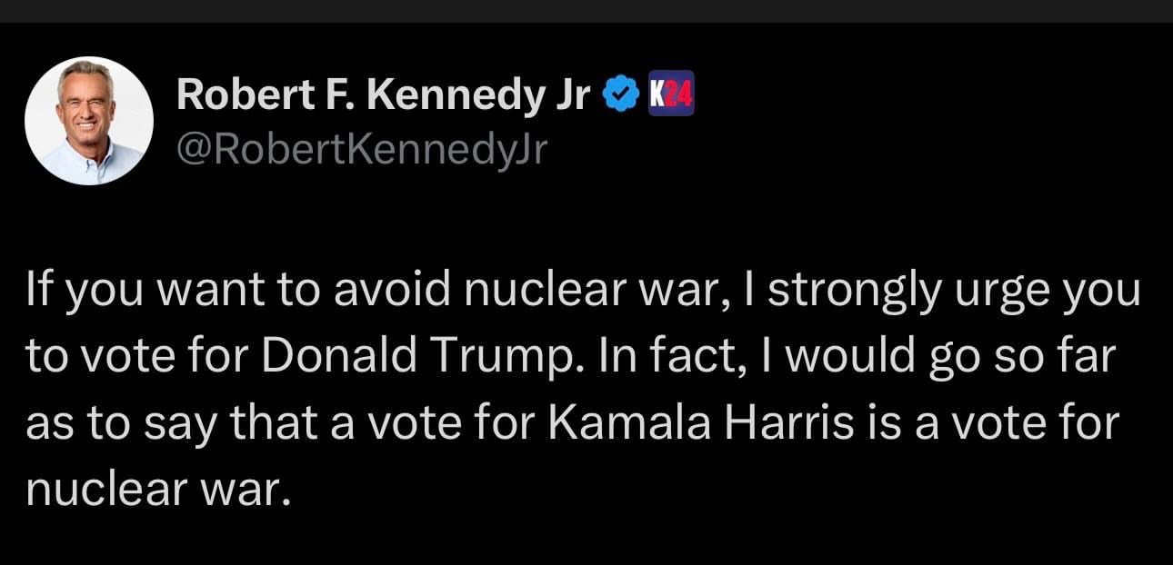
Task: Open the @RobertKennedyJr handle link
Action: [x=361, y=149]
